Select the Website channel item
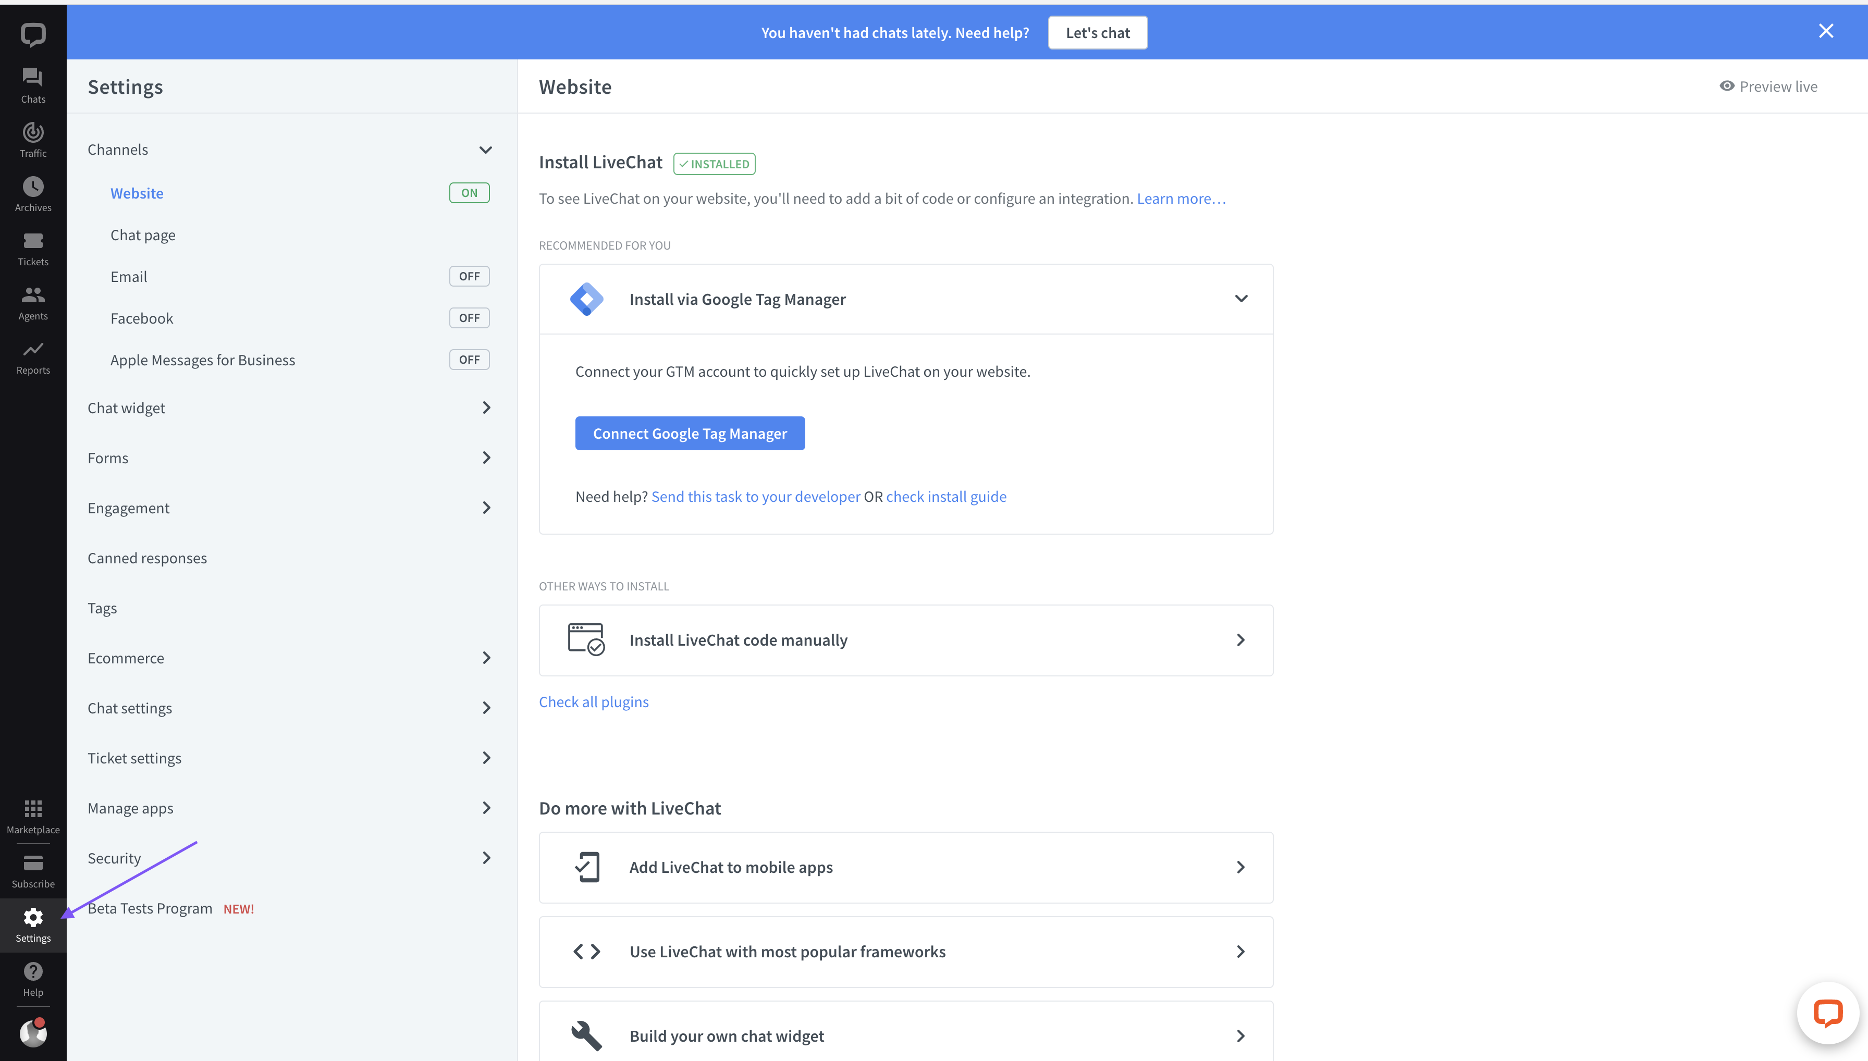 (x=137, y=193)
